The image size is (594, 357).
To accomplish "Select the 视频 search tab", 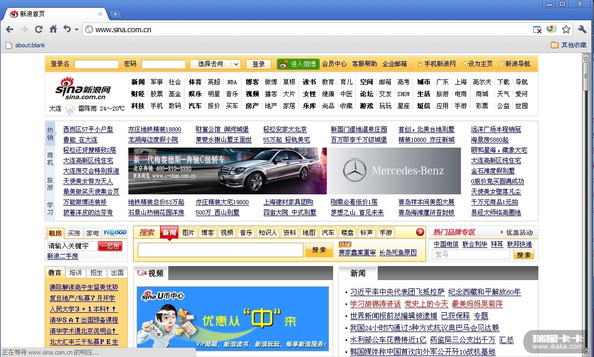I will (x=227, y=233).
